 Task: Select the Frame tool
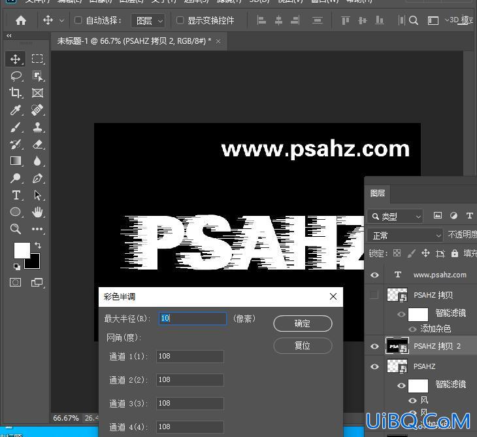(37, 93)
